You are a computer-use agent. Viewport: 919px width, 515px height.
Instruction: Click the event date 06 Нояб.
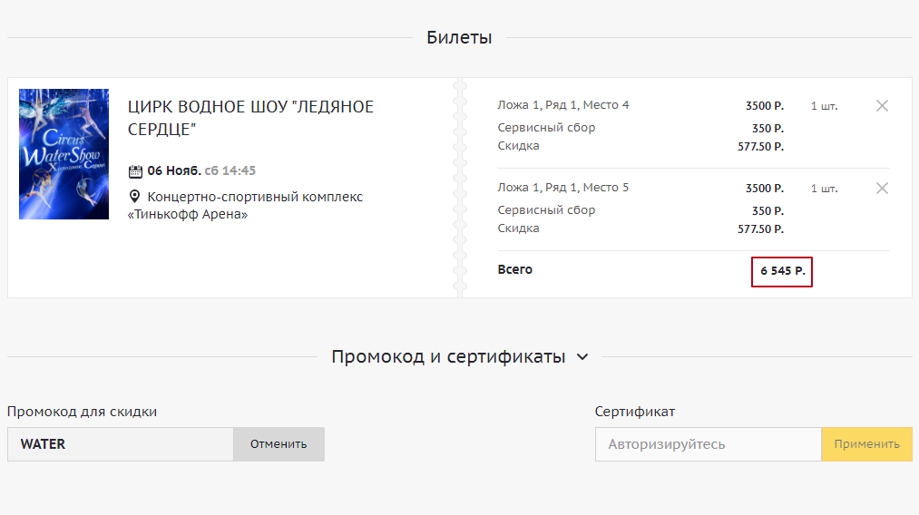coord(174,170)
